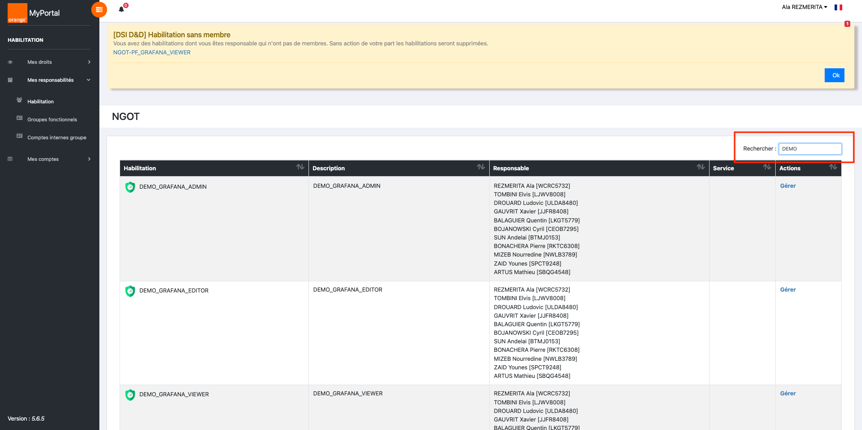Focus the Rechercher search field
Viewport: 862px width, 430px height.
tap(810, 149)
